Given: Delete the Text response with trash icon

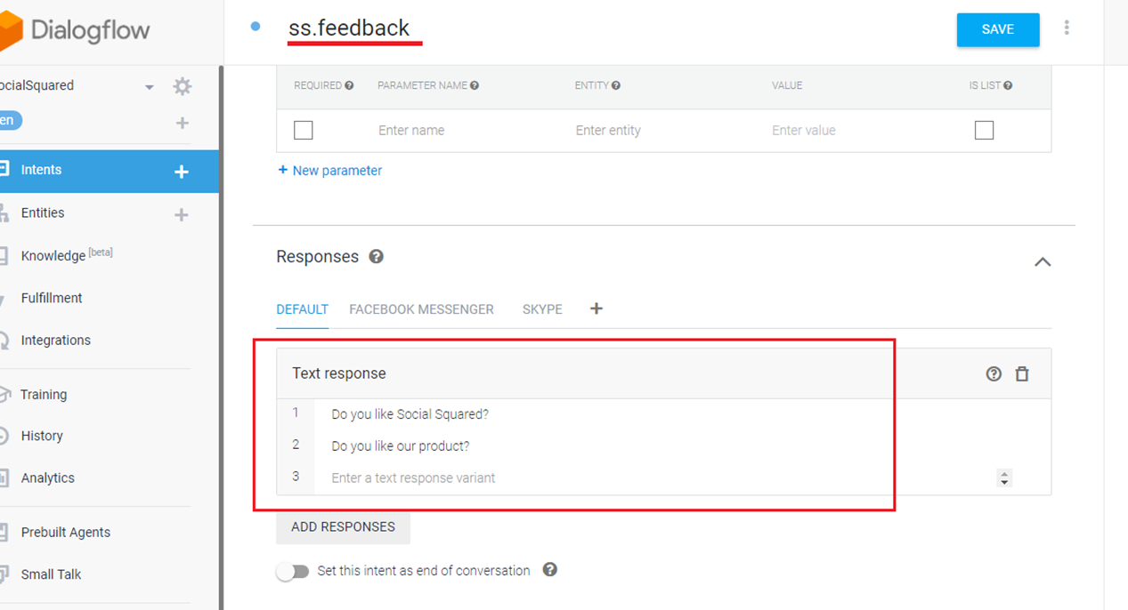Looking at the screenshot, I should point(1022,373).
